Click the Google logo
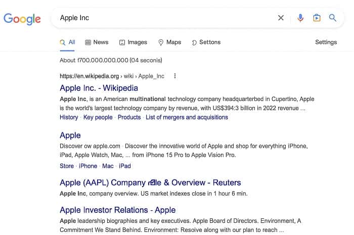 click(22, 19)
